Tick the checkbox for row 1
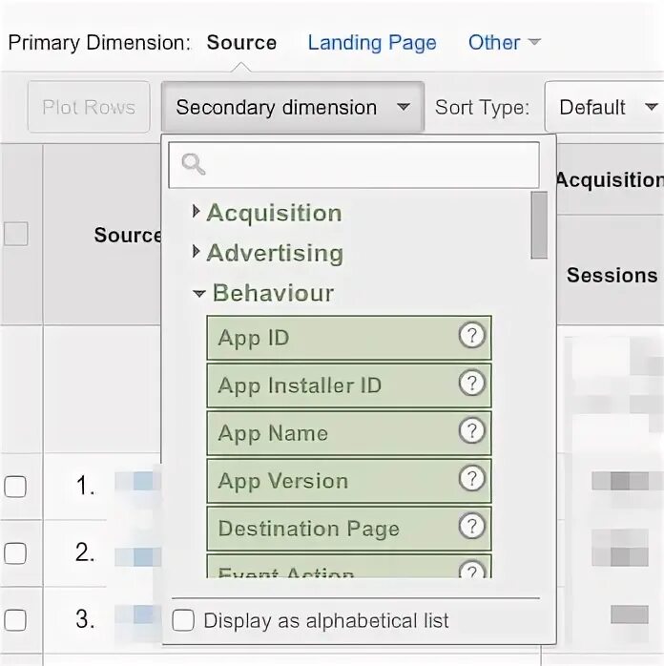Viewport: 664px width, 666px height. point(15,487)
